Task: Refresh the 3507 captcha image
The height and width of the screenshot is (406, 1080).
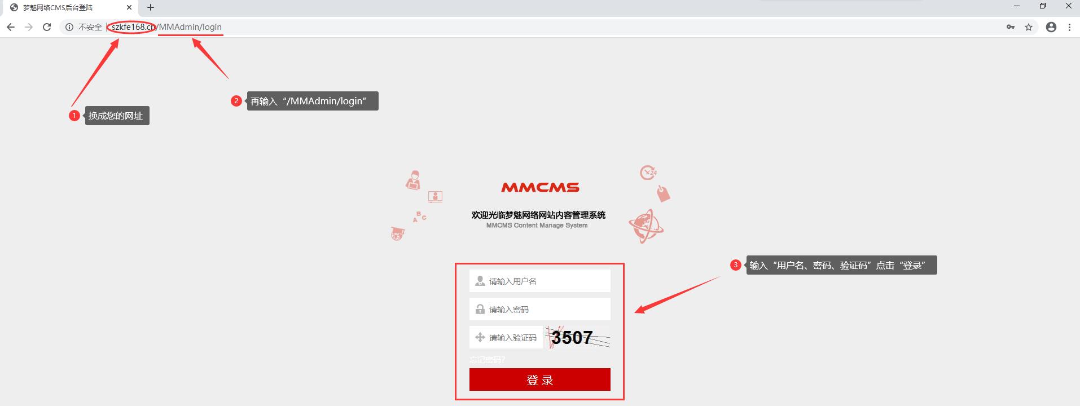Action: (x=578, y=337)
